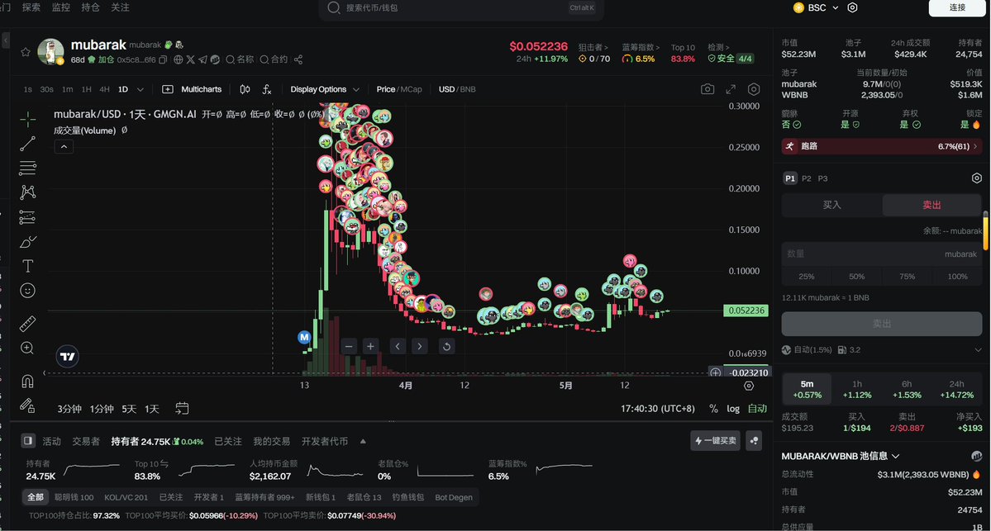Click the 连接 connect button
The image size is (991, 531).
957,7
